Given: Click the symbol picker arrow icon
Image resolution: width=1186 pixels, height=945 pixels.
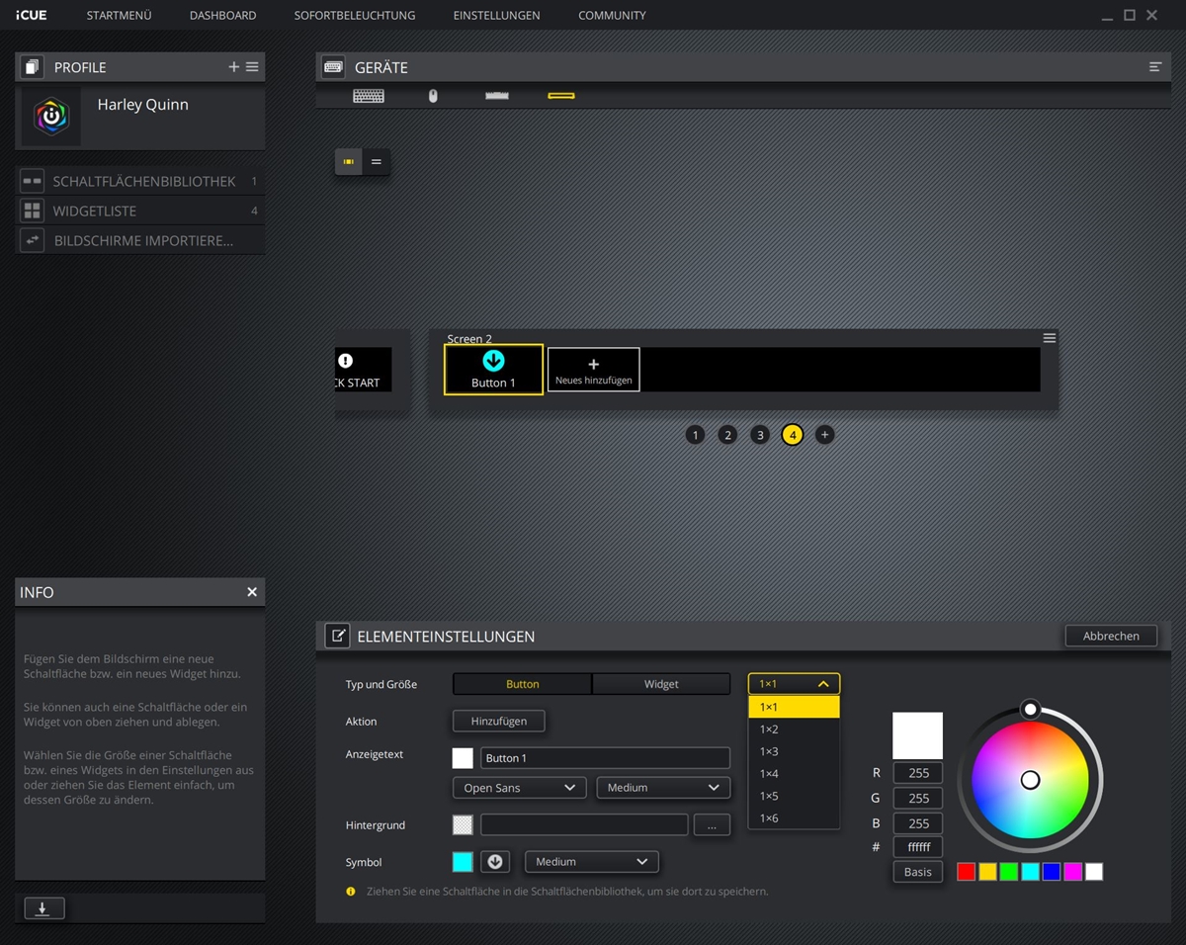Looking at the screenshot, I should tap(495, 862).
